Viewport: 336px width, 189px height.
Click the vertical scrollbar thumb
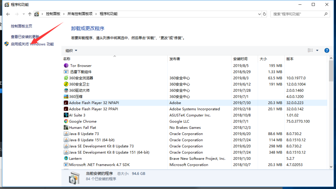[x=331, y=71]
